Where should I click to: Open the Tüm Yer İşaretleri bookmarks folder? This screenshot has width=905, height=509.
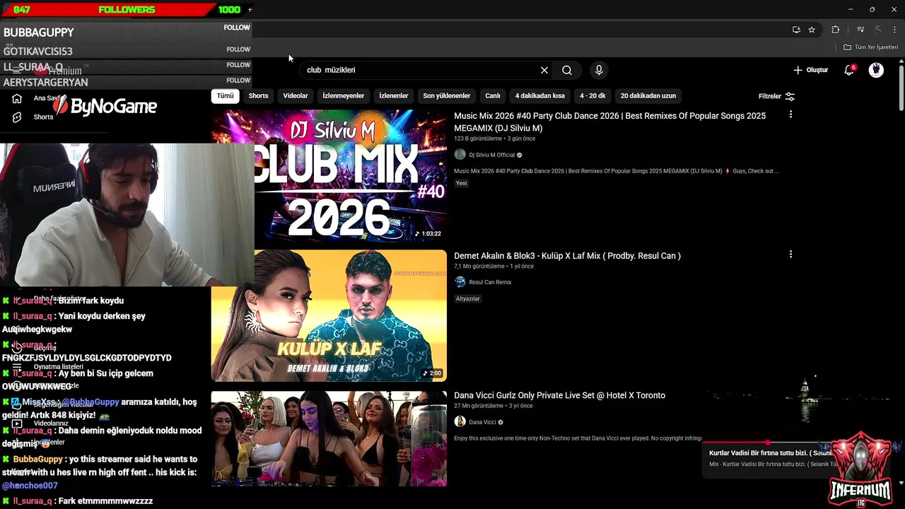(x=870, y=47)
